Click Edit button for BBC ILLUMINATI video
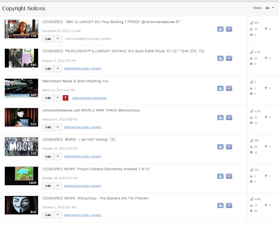The height and width of the screenshot is (227, 279). [48, 39]
